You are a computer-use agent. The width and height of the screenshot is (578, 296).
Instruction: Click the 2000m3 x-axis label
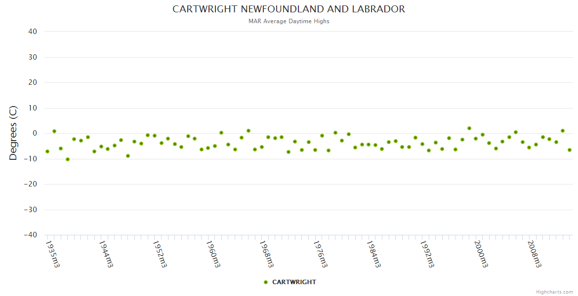pyautogui.click(x=480, y=254)
